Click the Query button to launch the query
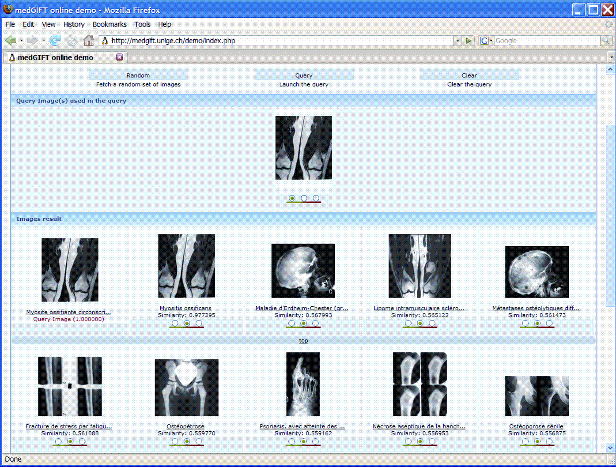Screen dimensions: 616x467 tap(304, 75)
